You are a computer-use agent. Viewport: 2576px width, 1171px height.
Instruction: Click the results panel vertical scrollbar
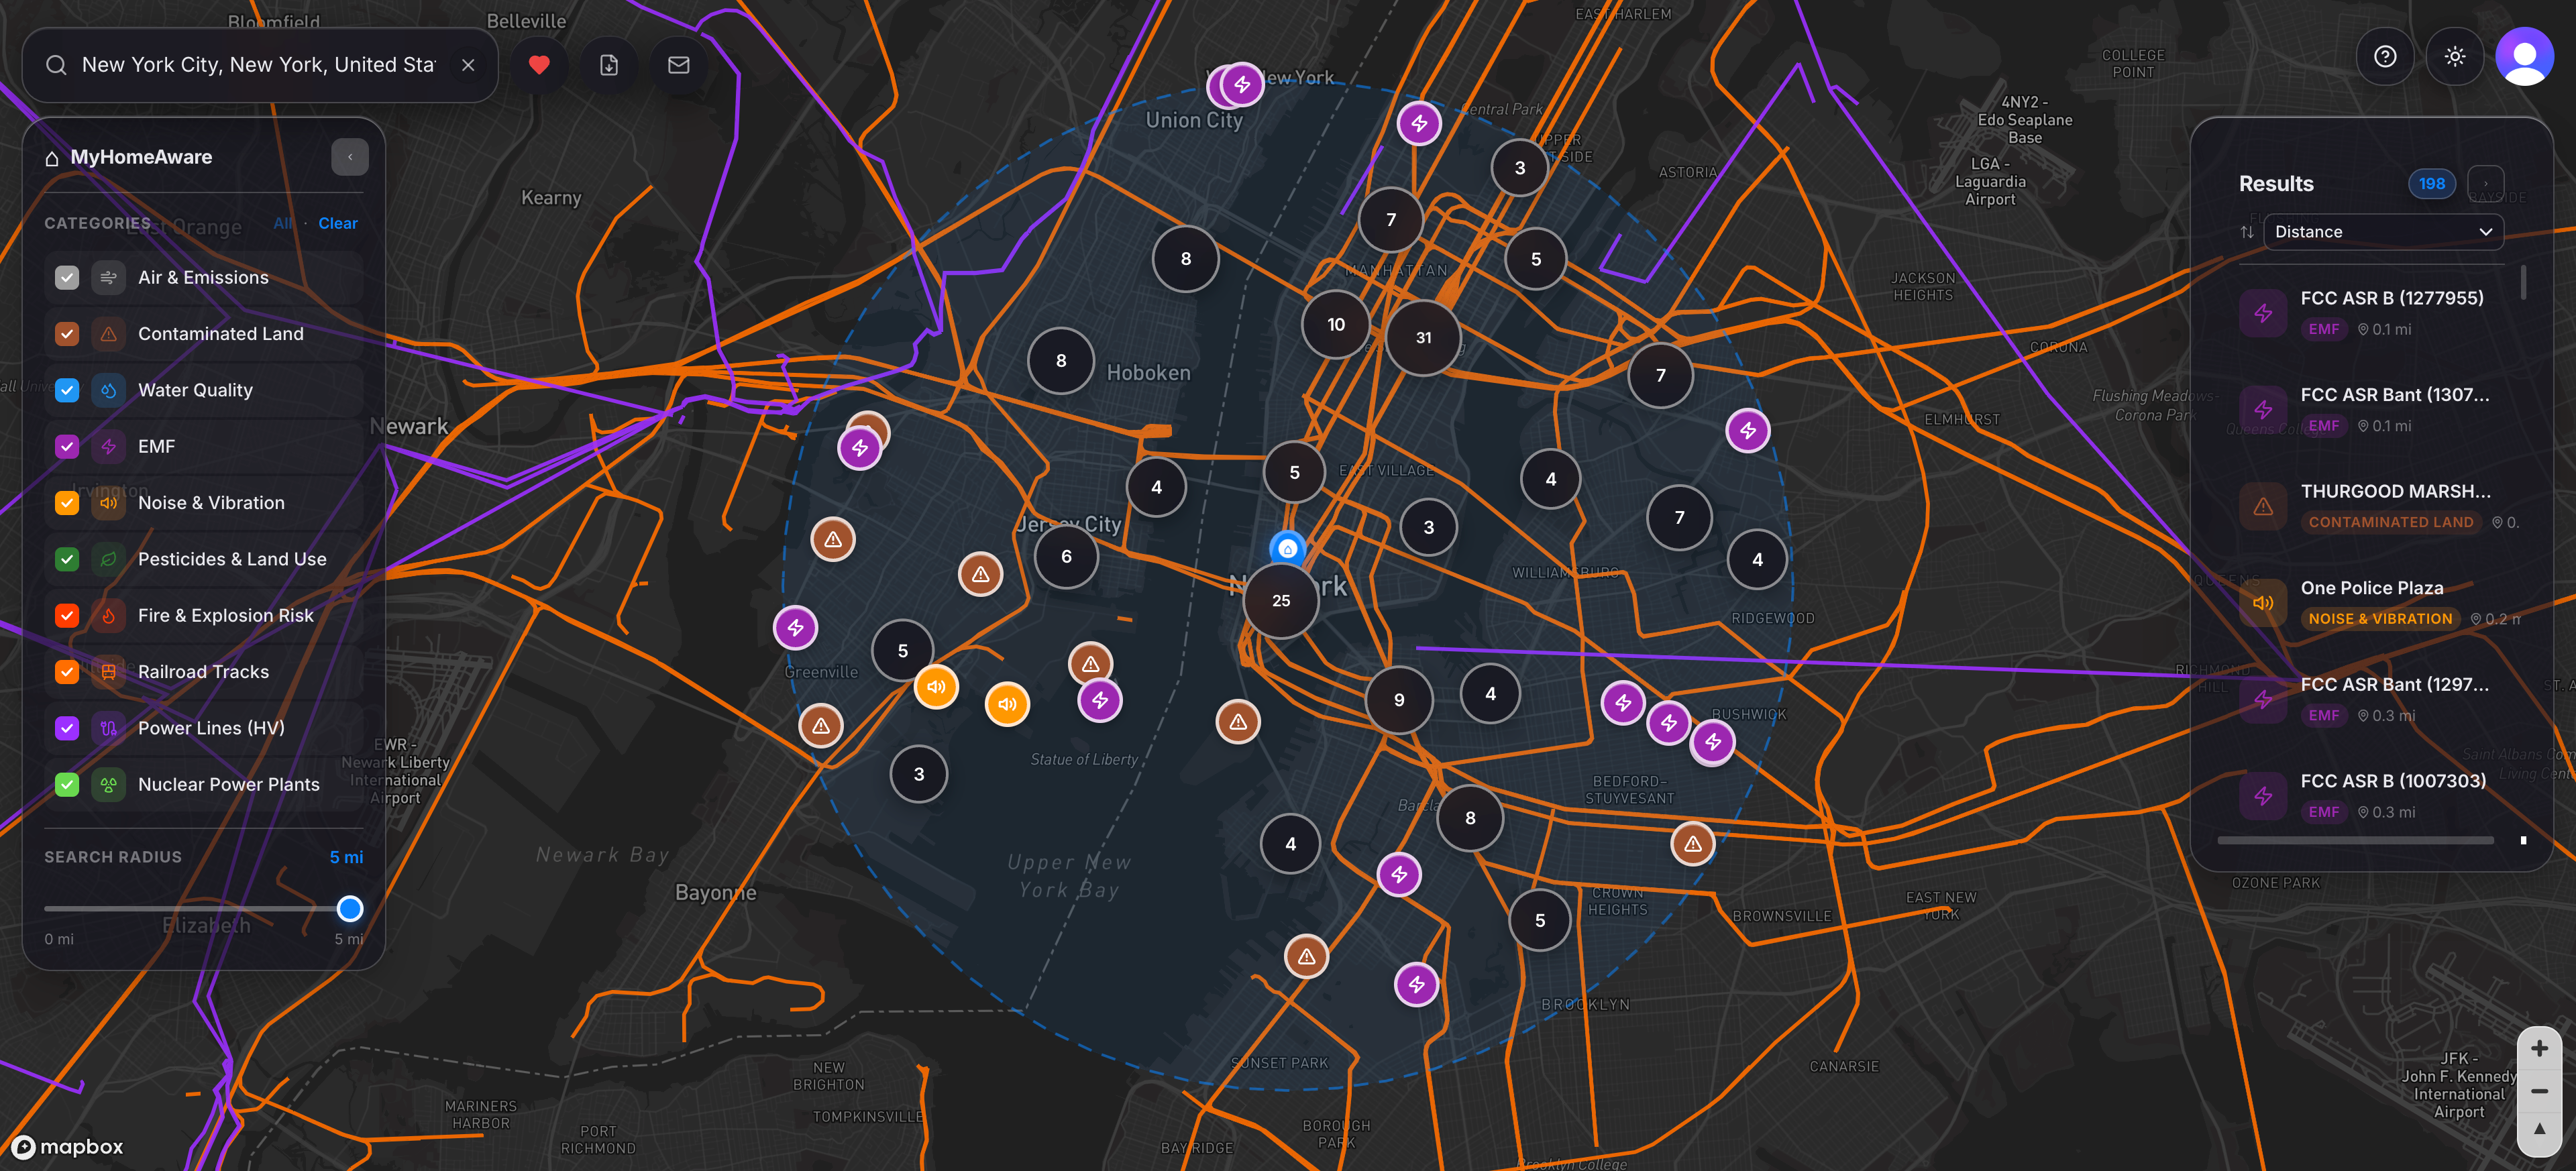(2523, 283)
